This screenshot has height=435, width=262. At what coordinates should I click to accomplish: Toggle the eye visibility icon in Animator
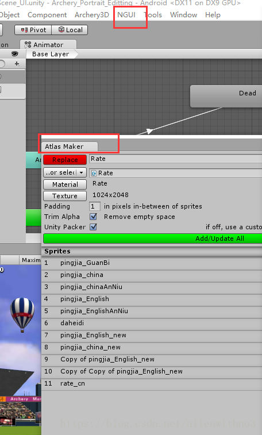(x=15, y=54)
